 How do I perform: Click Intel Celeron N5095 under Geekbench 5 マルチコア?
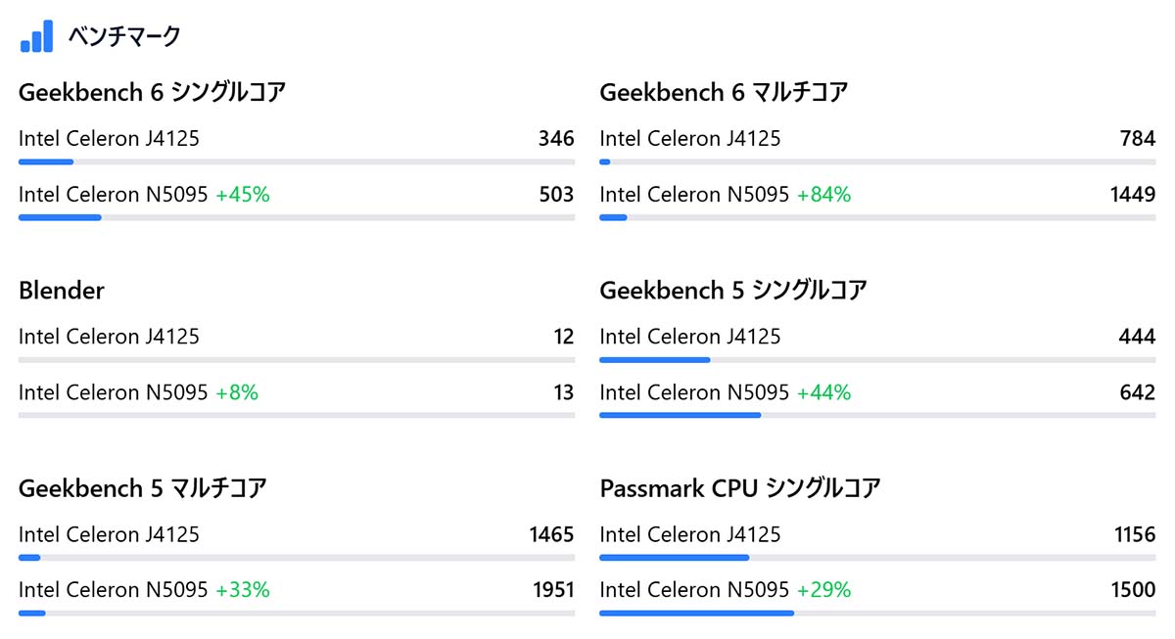[x=114, y=590]
